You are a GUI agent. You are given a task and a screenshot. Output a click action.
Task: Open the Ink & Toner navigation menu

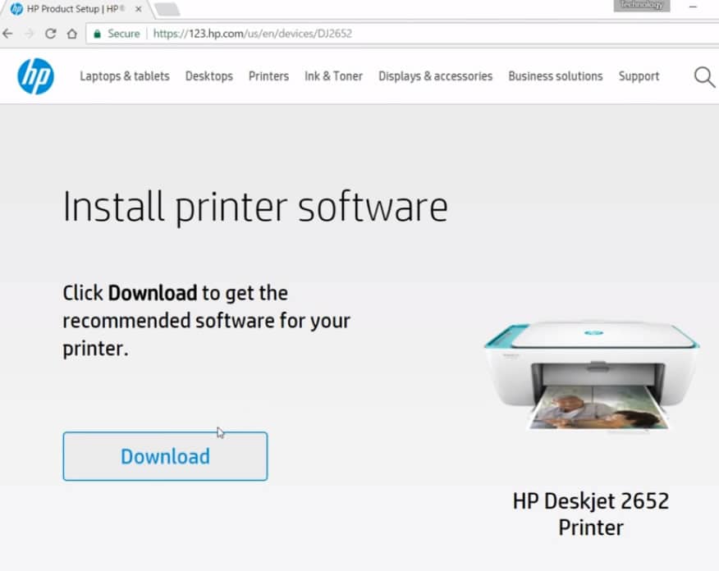[333, 76]
